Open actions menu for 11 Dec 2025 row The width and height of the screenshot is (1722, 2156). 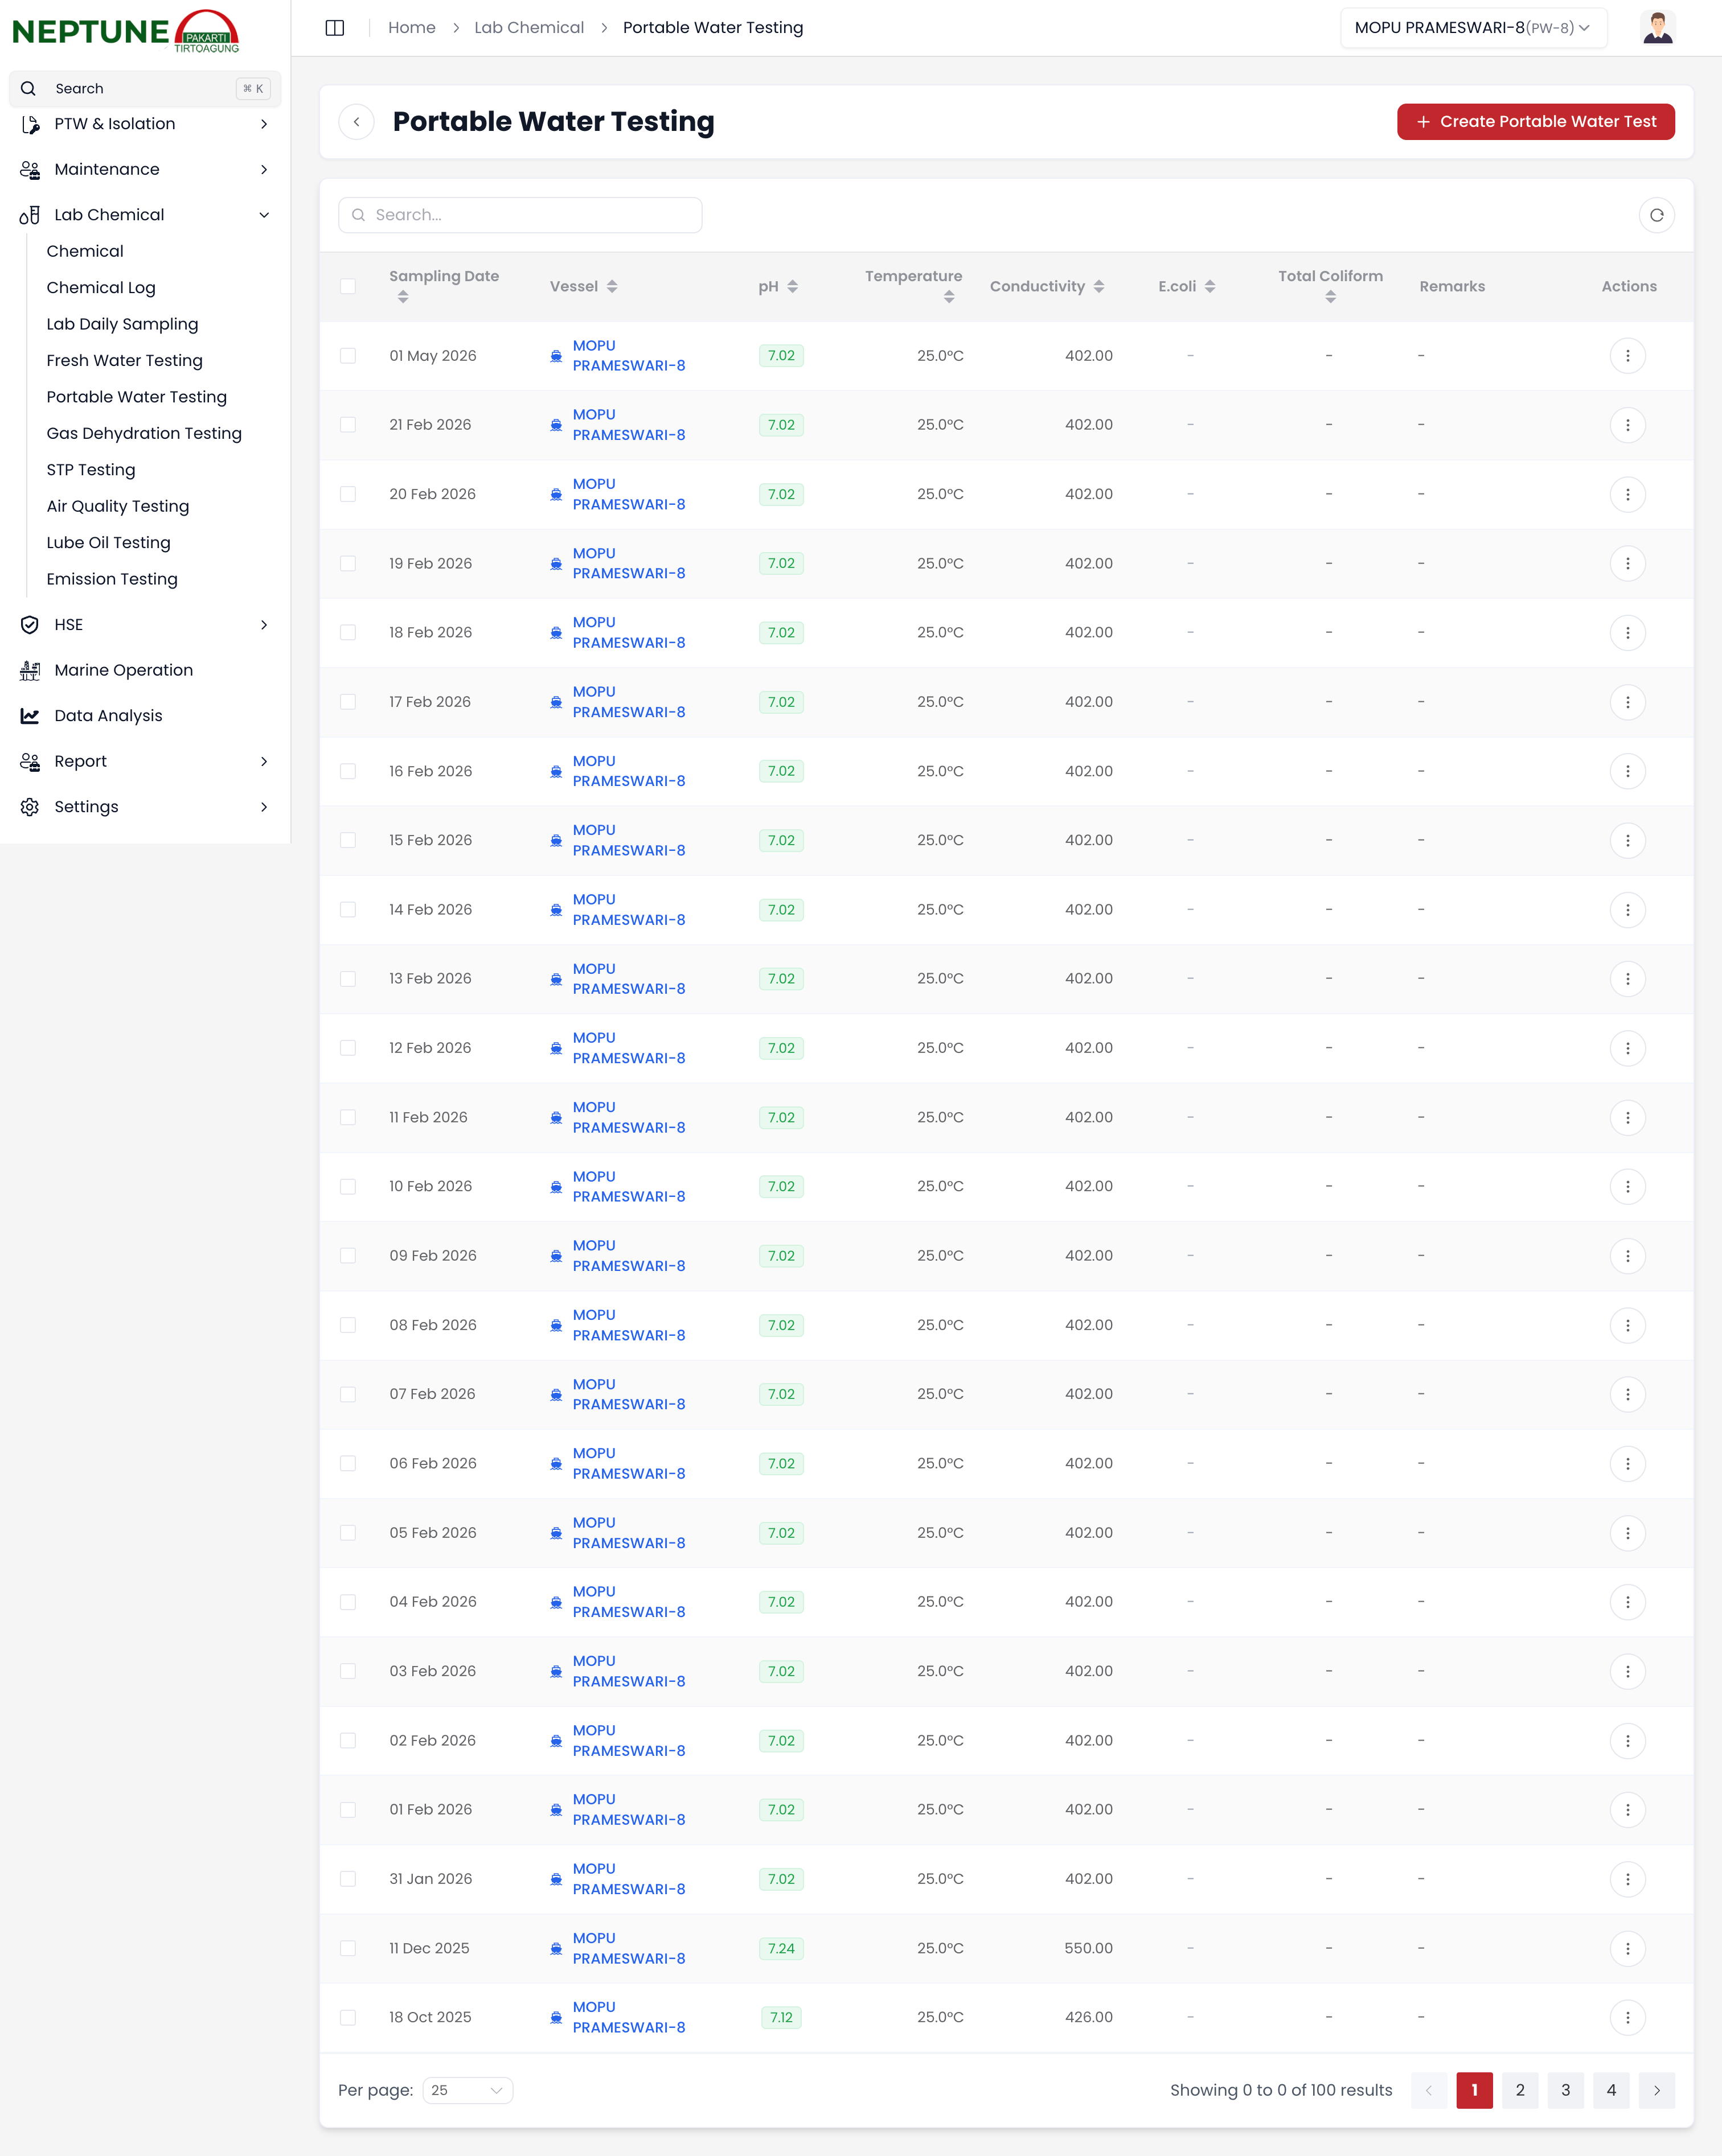[x=1627, y=1948]
